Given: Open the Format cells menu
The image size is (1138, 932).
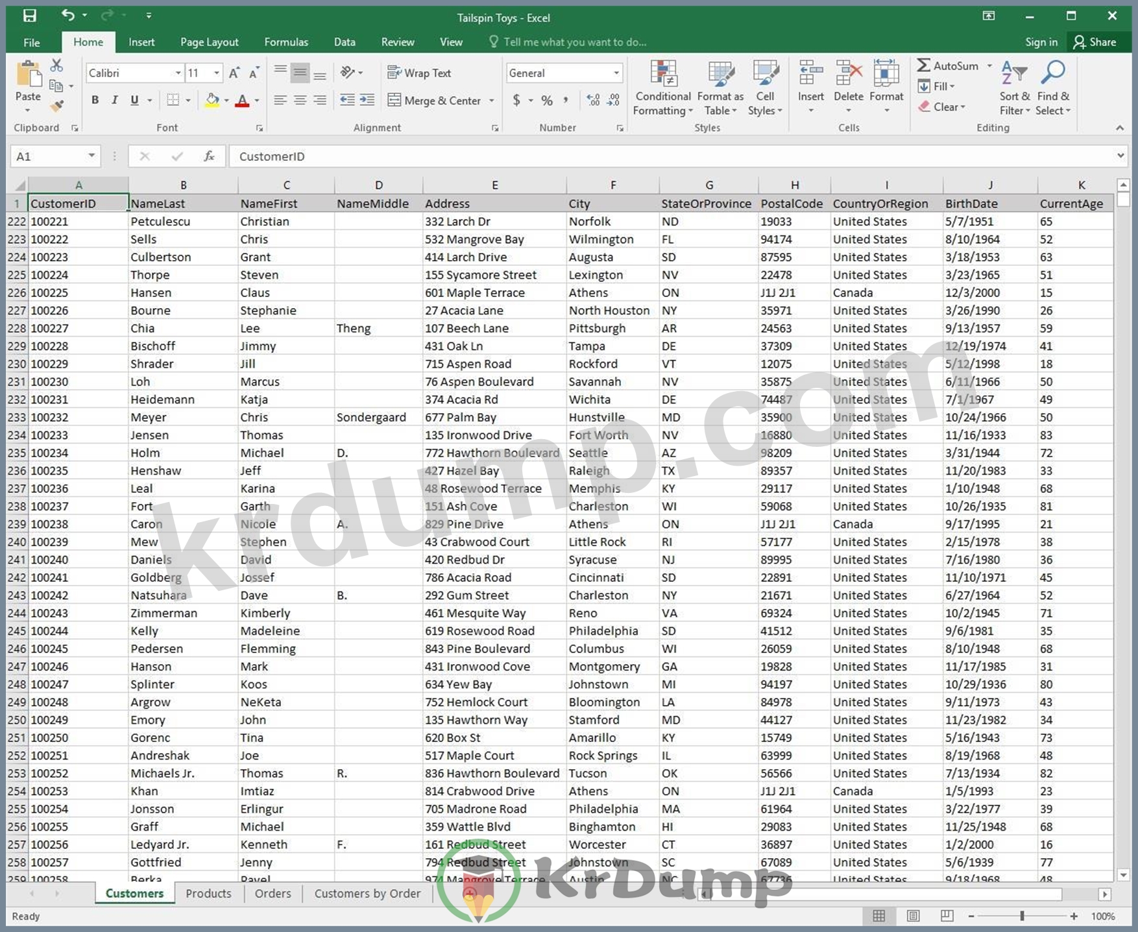Looking at the screenshot, I should pyautogui.click(x=886, y=87).
